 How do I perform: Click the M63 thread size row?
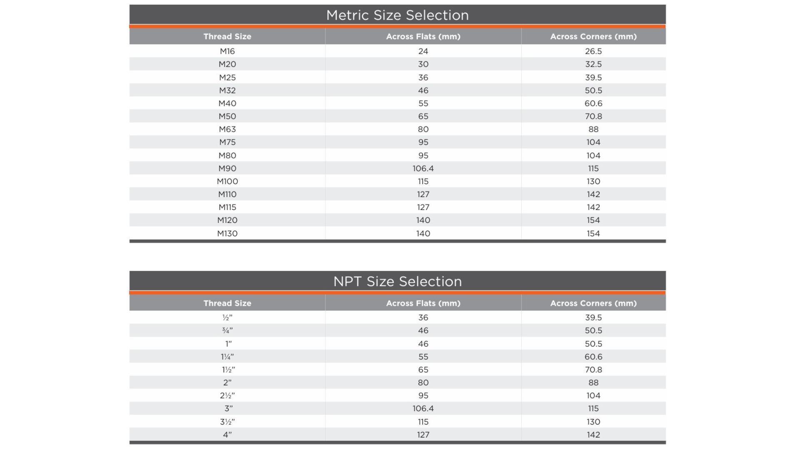pyautogui.click(x=227, y=129)
